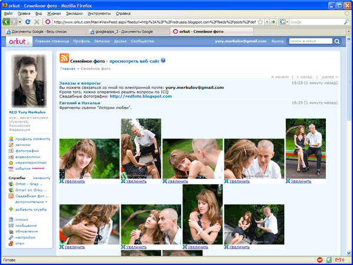Click the orkut logo
353x265 pixels.
[x=19, y=41]
